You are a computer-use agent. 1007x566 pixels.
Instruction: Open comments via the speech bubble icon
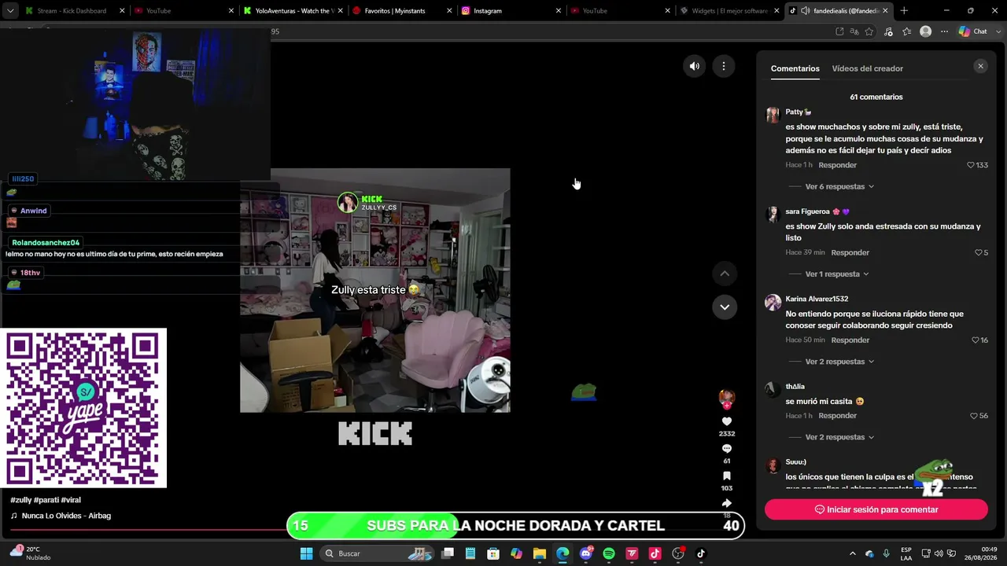pos(727,449)
